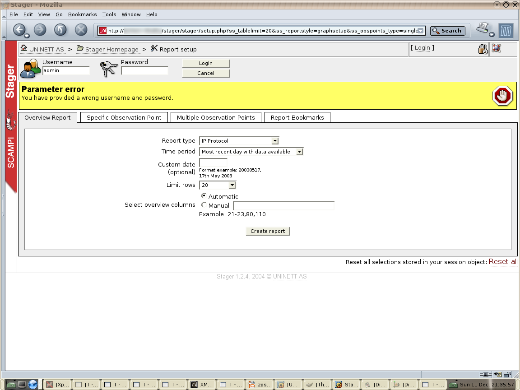Image resolution: width=520 pixels, height=390 pixels.
Task: Click the Password input field
Action: (144, 70)
